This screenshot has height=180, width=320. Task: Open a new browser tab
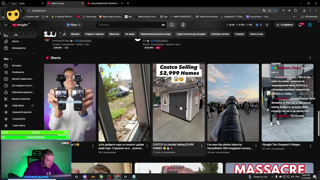[128, 3]
